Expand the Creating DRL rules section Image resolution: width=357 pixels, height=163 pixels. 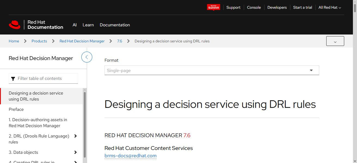(75, 161)
